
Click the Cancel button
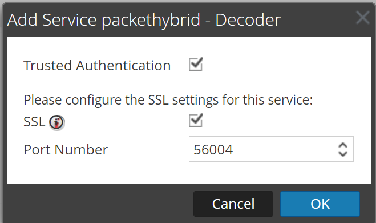233,204
